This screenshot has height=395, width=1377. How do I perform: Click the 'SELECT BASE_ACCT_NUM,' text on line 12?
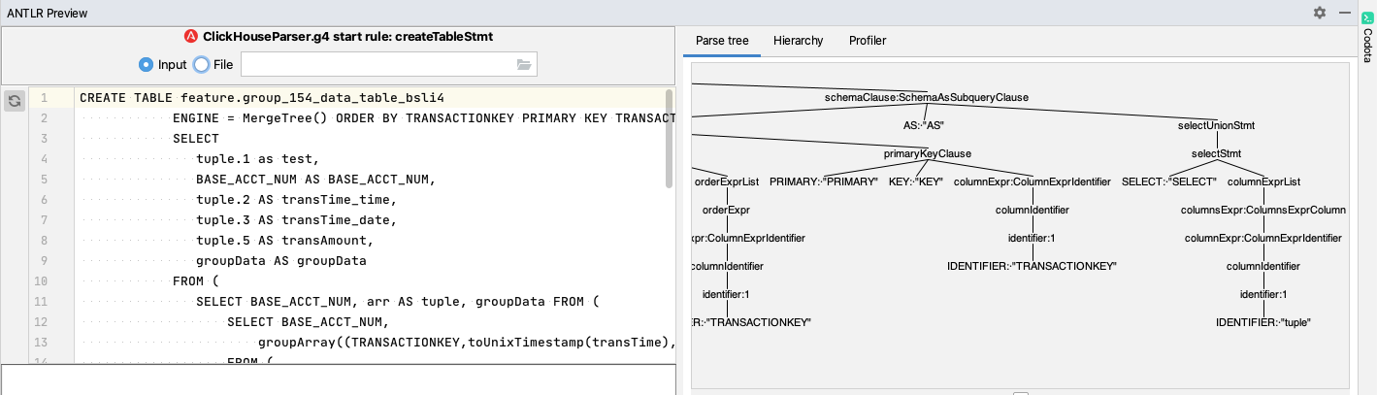click(309, 322)
